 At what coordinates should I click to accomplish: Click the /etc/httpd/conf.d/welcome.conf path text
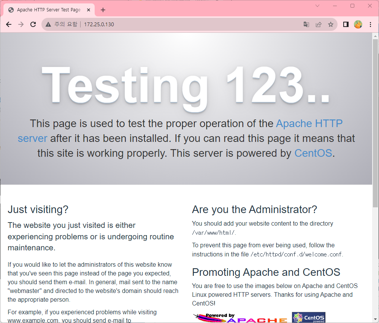296,255
